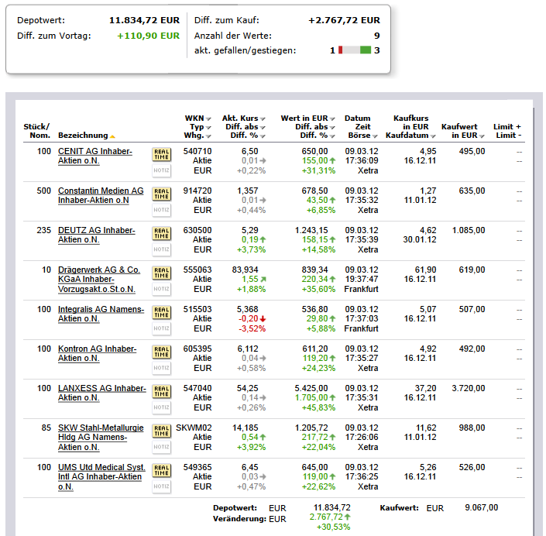The image size is (546, 536).
Task: Open NOTIZ icon for Kontron AG
Action: pos(162,368)
